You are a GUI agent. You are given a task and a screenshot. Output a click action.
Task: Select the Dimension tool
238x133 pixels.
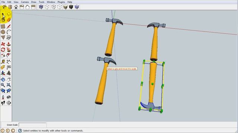[9, 62]
